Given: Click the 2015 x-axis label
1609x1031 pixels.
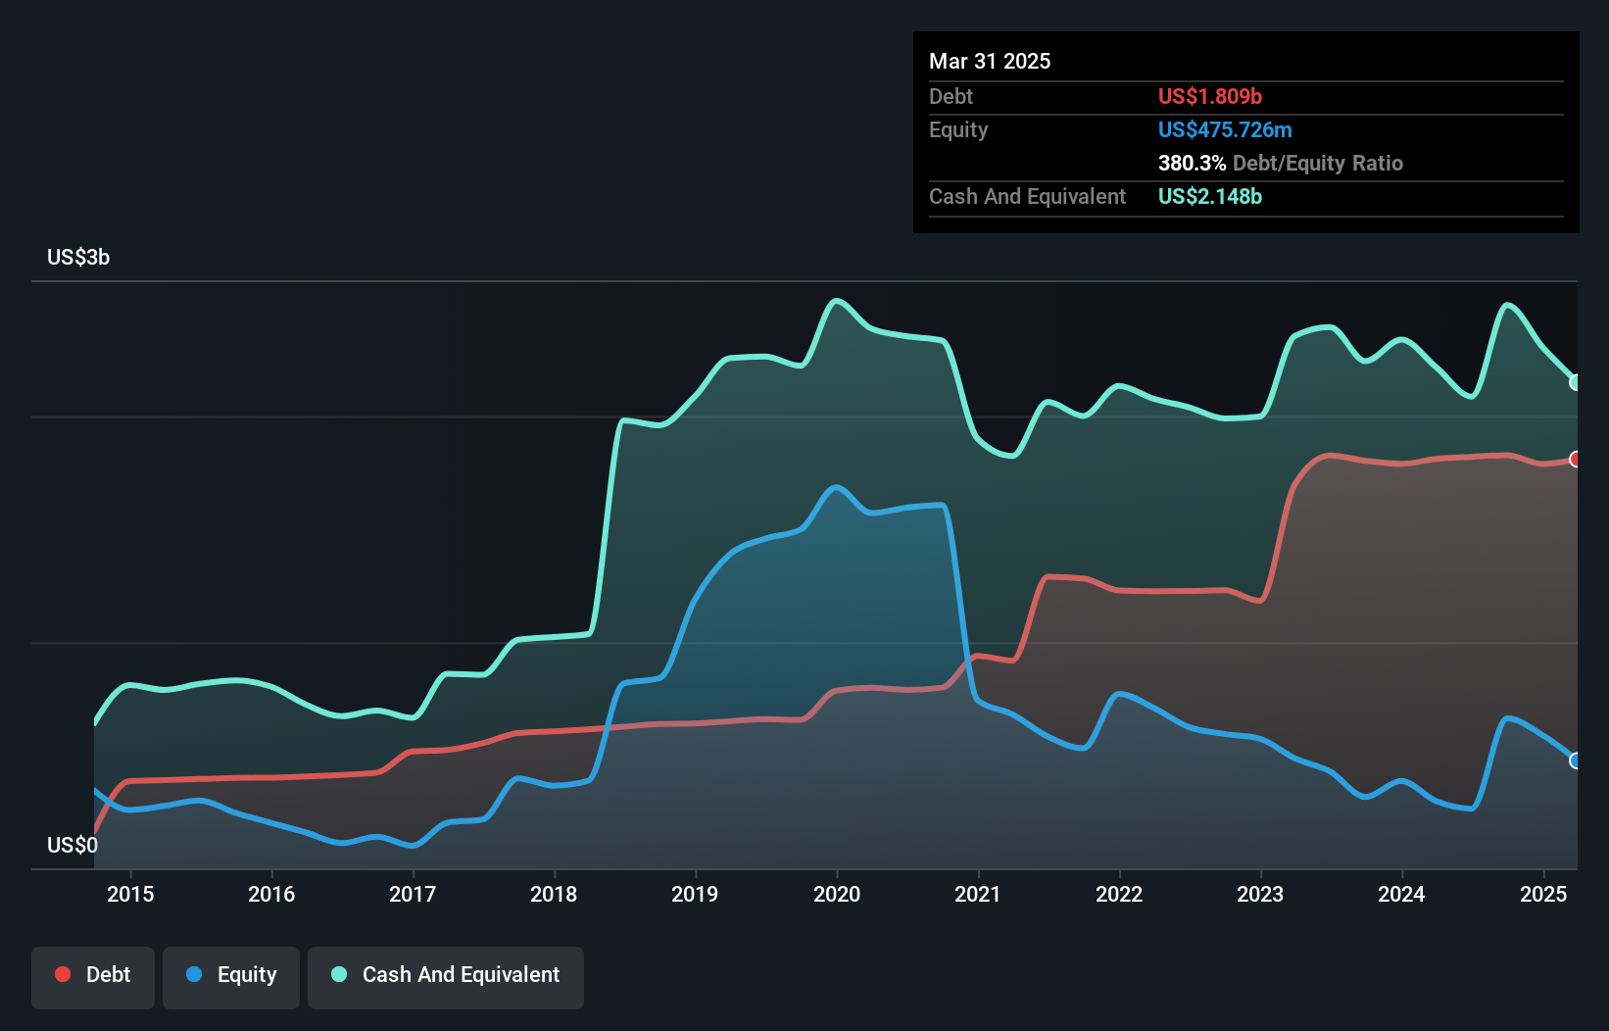Looking at the screenshot, I should tap(130, 894).
